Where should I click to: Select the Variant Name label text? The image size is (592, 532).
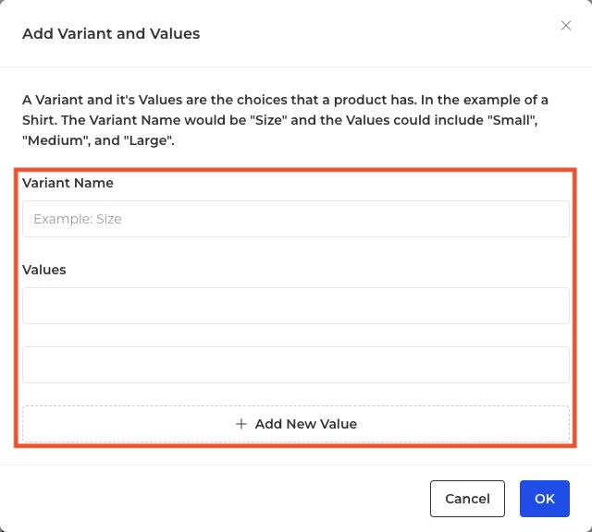pos(68,183)
